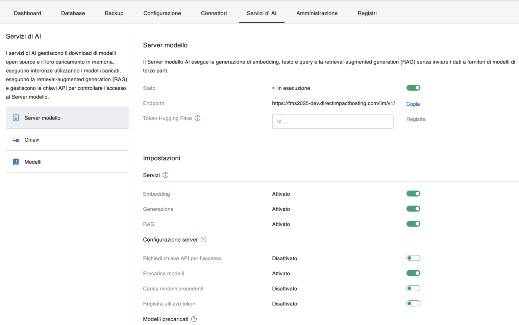The width and height of the screenshot is (519, 325).
Task: Select the Server modello sidebar icon
Action: pos(16,117)
